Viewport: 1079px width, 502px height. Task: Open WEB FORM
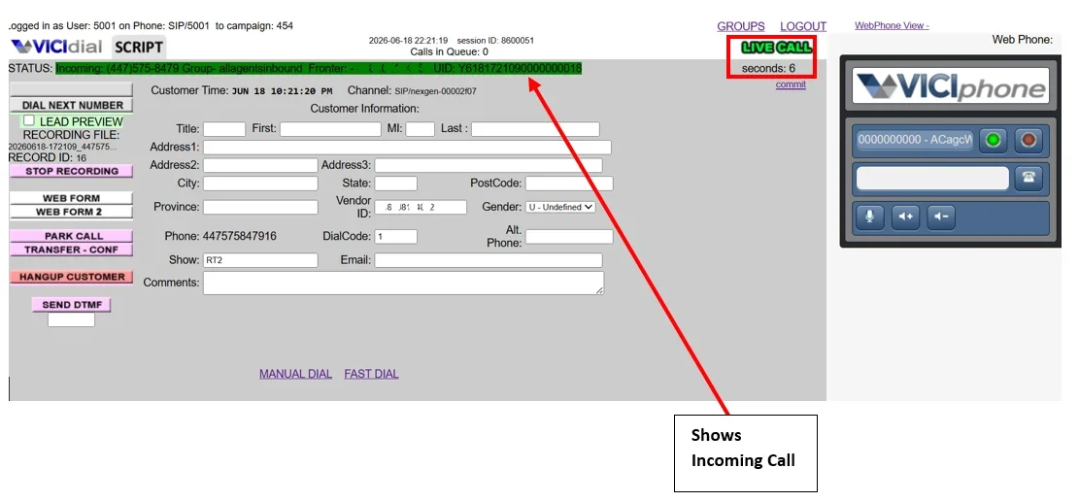pyautogui.click(x=71, y=198)
